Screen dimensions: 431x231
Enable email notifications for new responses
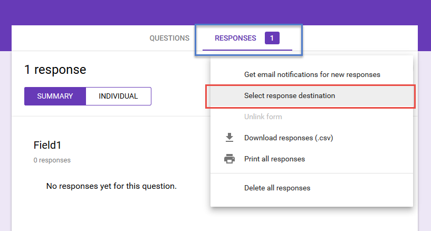pos(312,74)
